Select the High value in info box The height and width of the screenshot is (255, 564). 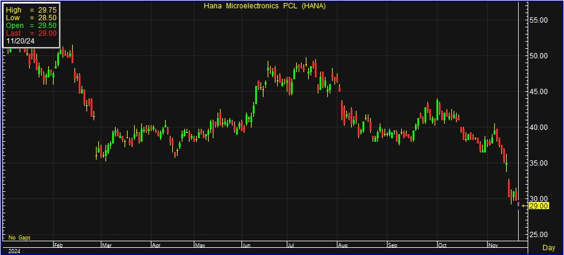[x=45, y=10]
